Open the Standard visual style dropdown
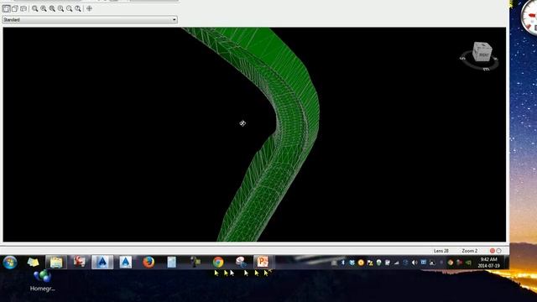The height and width of the screenshot is (302, 537). [90, 20]
